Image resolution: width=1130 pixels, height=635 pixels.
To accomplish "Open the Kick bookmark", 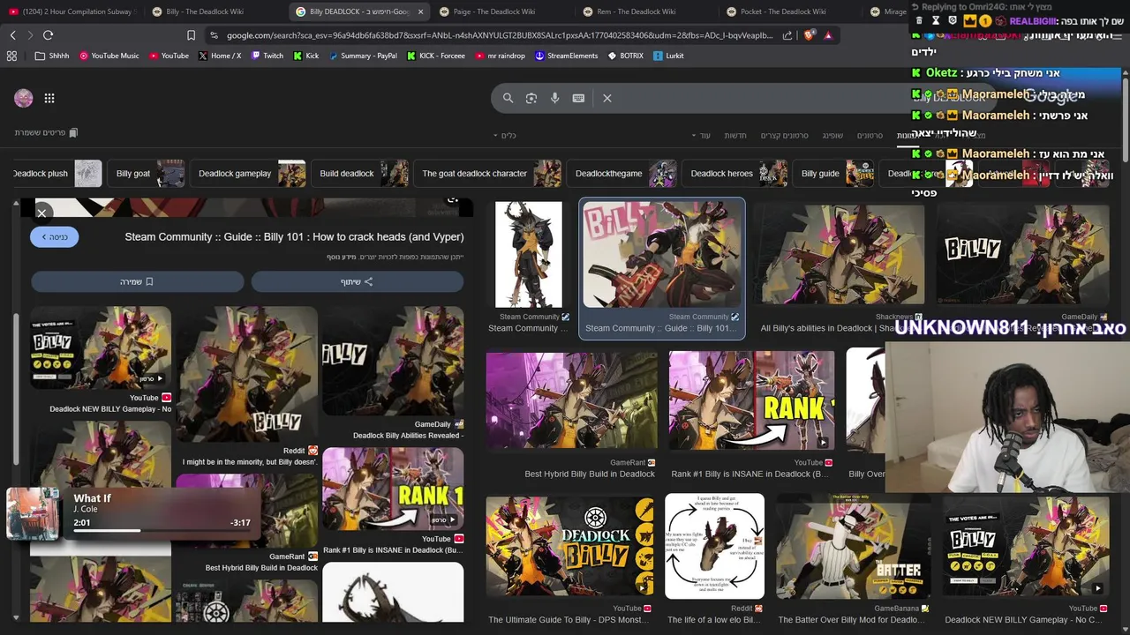I will (305, 56).
